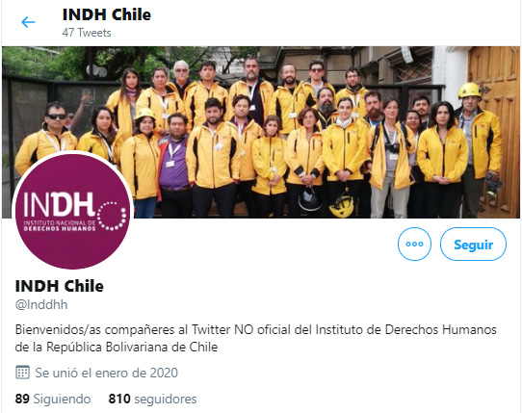
Task: Open the three-dots more options button
Action: (x=414, y=244)
